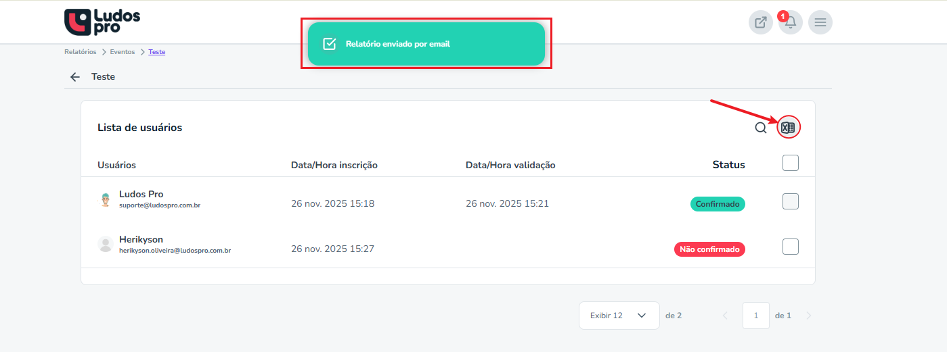
Task: Click suporte@ludospro.com.br email
Action: click(160, 205)
